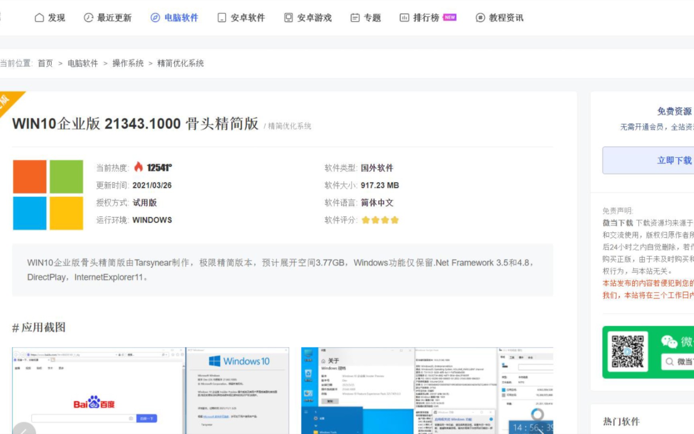Go to 操作系统 in the breadcrumb
The image size is (694, 434).
pyautogui.click(x=128, y=63)
